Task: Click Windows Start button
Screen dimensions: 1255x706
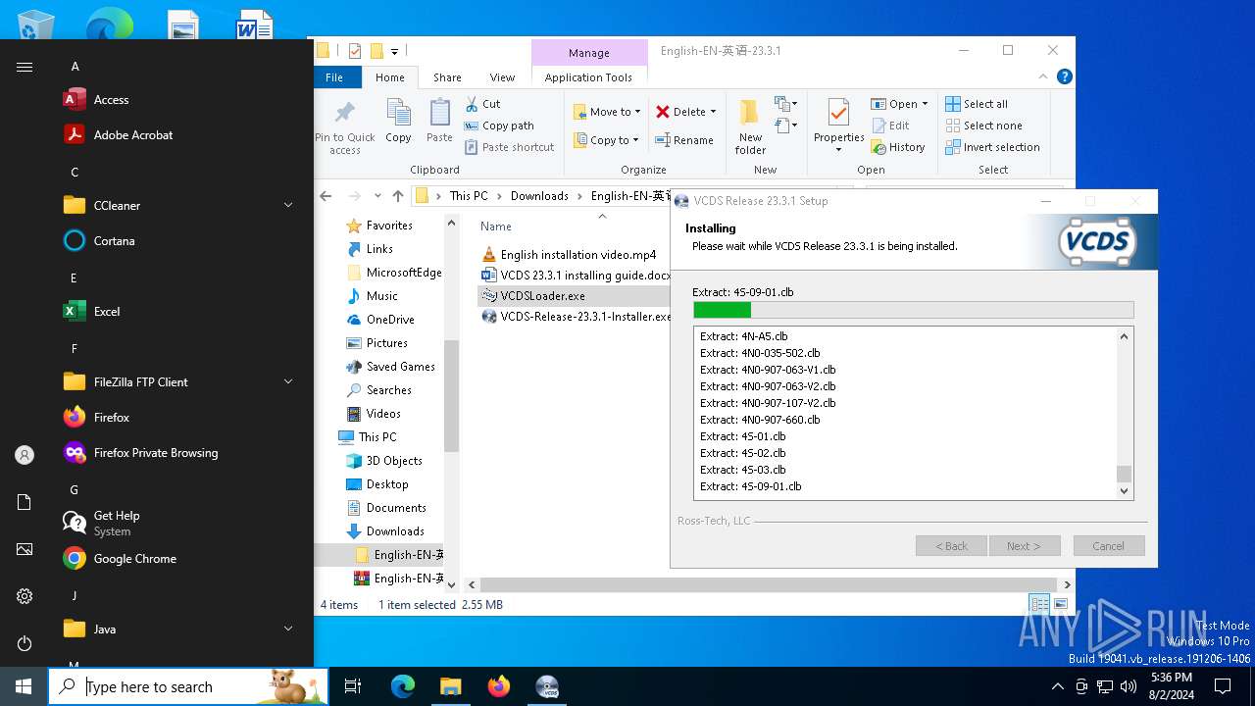Action: pos(24,686)
